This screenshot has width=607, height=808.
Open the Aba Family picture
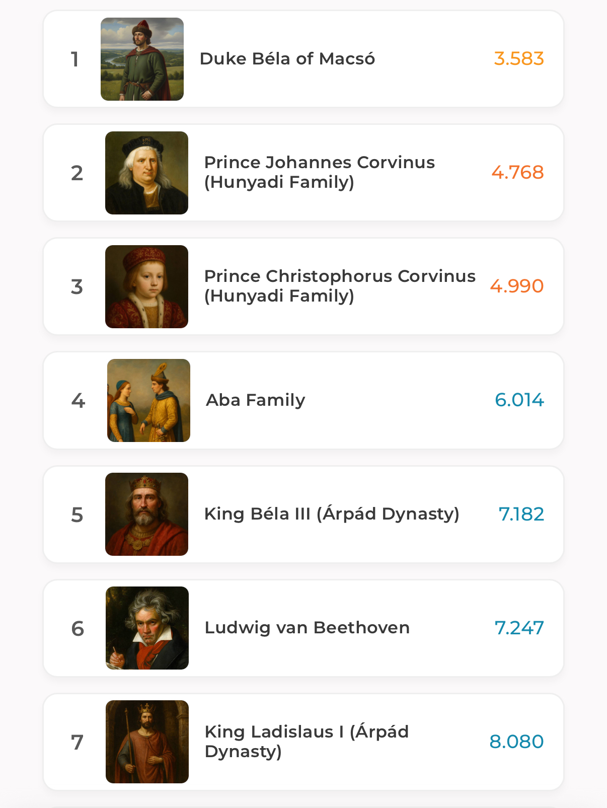point(148,401)
